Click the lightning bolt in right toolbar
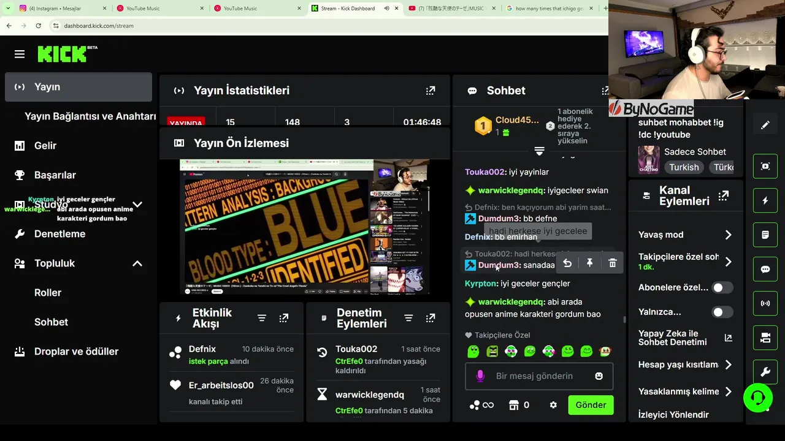Image resolution: width=785 pixels, height=441 pixels. coord(765,200)
